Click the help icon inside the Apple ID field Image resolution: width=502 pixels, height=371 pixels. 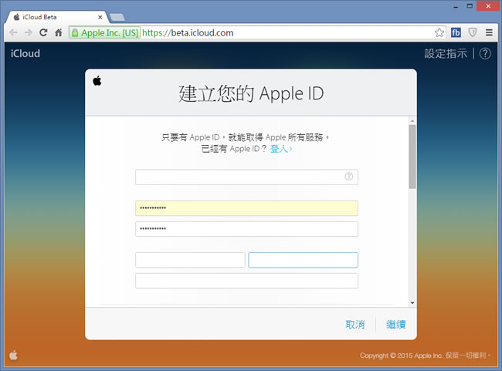[348, 176]
